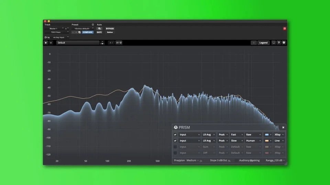The height and width of the screenshot is (185, 330).
Task: Open the Fast speed dropdown
Action: coord(236,135)
